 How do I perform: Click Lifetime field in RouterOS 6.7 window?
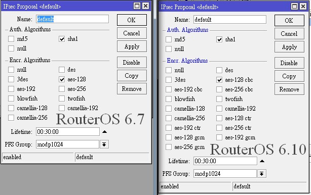pos(68,132)
